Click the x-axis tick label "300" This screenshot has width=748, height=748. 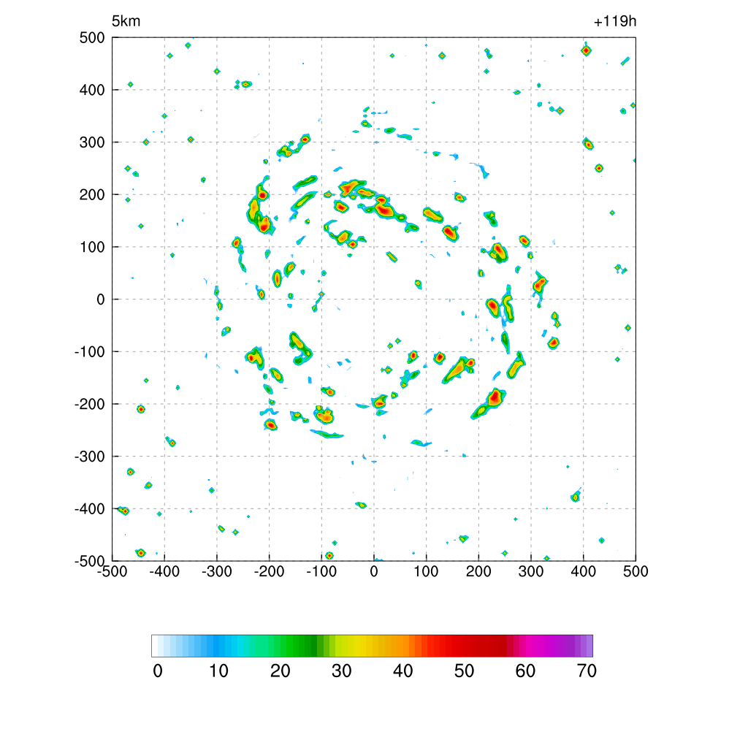[531, 571]
